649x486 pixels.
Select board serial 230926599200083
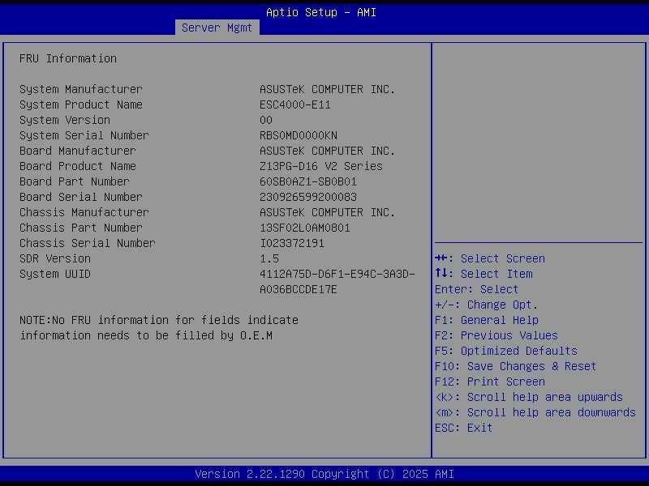[x=308, y=197]
